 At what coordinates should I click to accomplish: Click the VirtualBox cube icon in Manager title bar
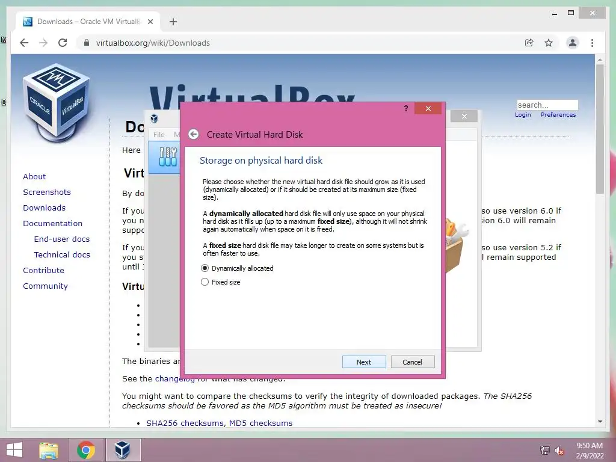click(155, 119)
